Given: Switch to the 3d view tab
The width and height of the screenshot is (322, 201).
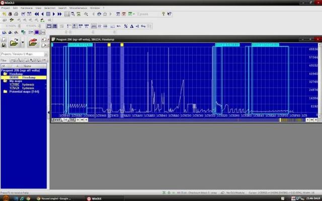Looking at the screenshot, I should 72,120.
